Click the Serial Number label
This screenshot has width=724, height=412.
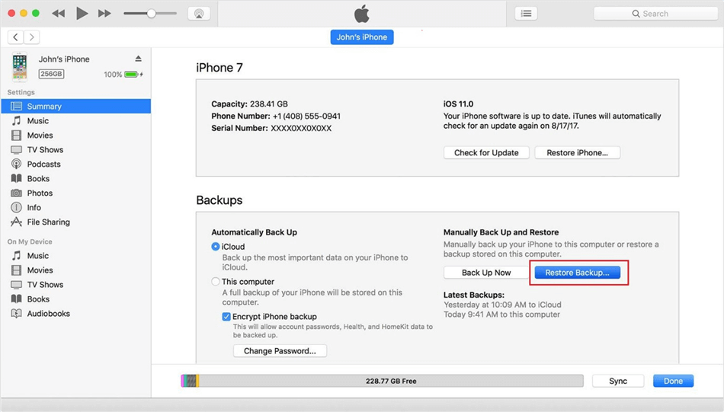click(239, 128)
